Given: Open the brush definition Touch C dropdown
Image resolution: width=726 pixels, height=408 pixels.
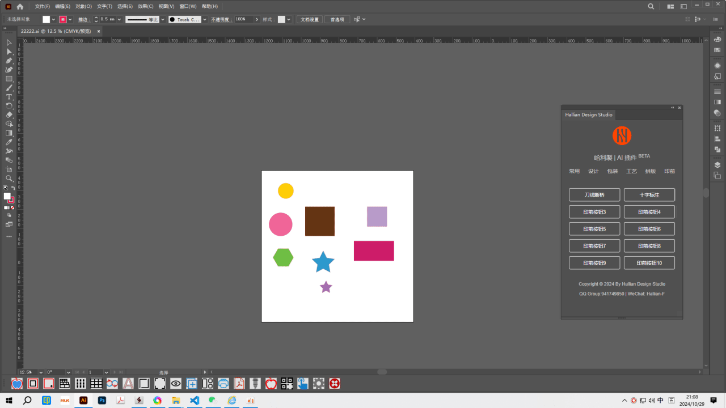Looking at the screenshot, I should 205,19.
